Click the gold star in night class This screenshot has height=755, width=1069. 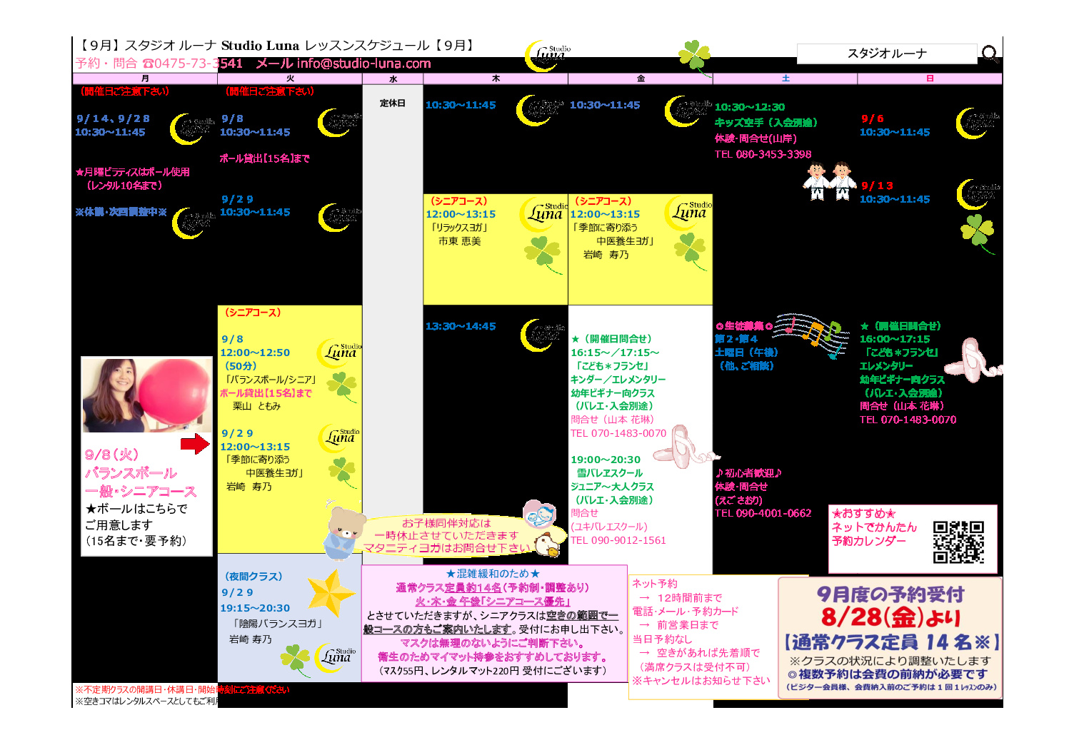tap(331, 592)
